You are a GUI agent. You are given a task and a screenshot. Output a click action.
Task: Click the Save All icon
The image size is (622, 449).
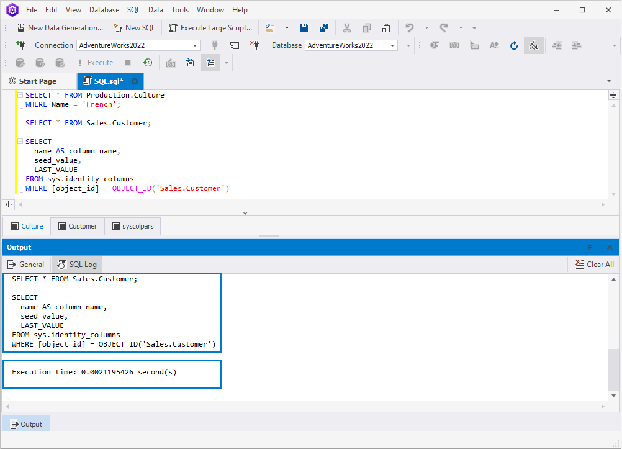(x=324, y=28)
